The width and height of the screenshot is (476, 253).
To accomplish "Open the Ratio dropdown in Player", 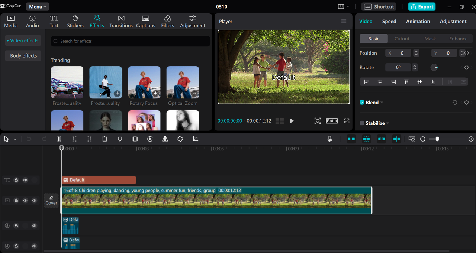I will [x=332, y=121].
